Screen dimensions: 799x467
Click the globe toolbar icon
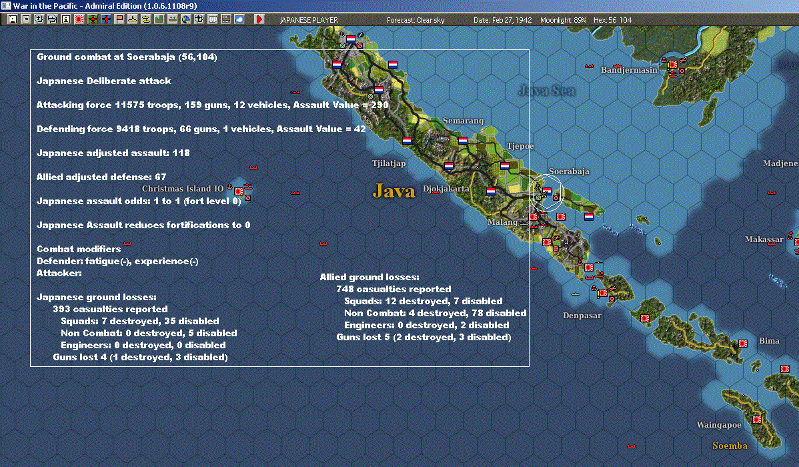point(186,19)
